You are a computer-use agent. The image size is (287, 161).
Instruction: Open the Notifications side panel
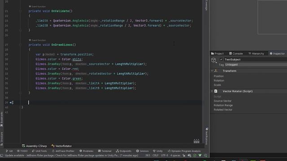[207, 136]
